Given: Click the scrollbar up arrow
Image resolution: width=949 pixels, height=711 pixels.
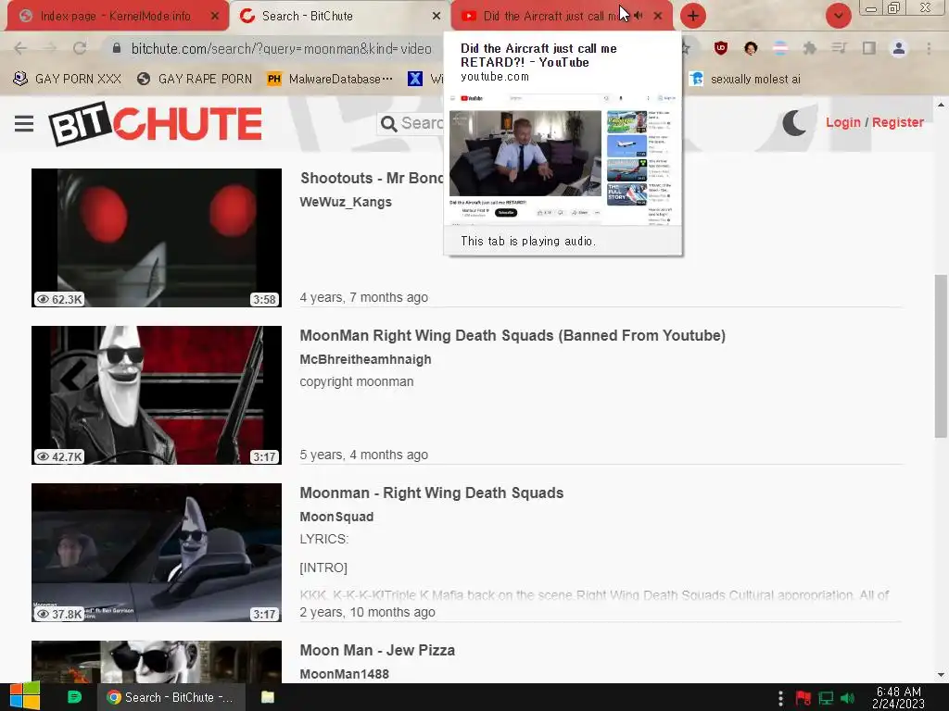Looking at the screenshot, I should [x=941, y=105].
